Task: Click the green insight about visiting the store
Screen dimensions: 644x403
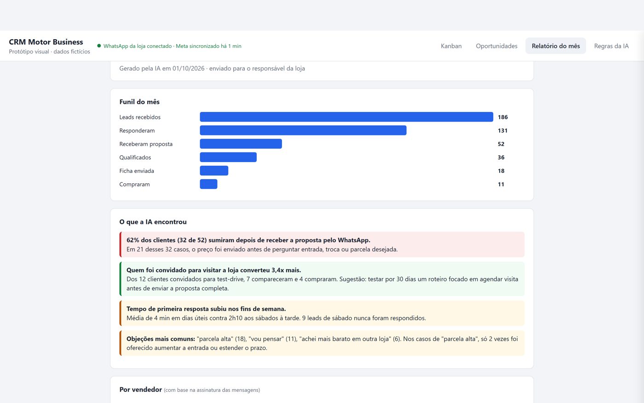Action: [322, 279]
